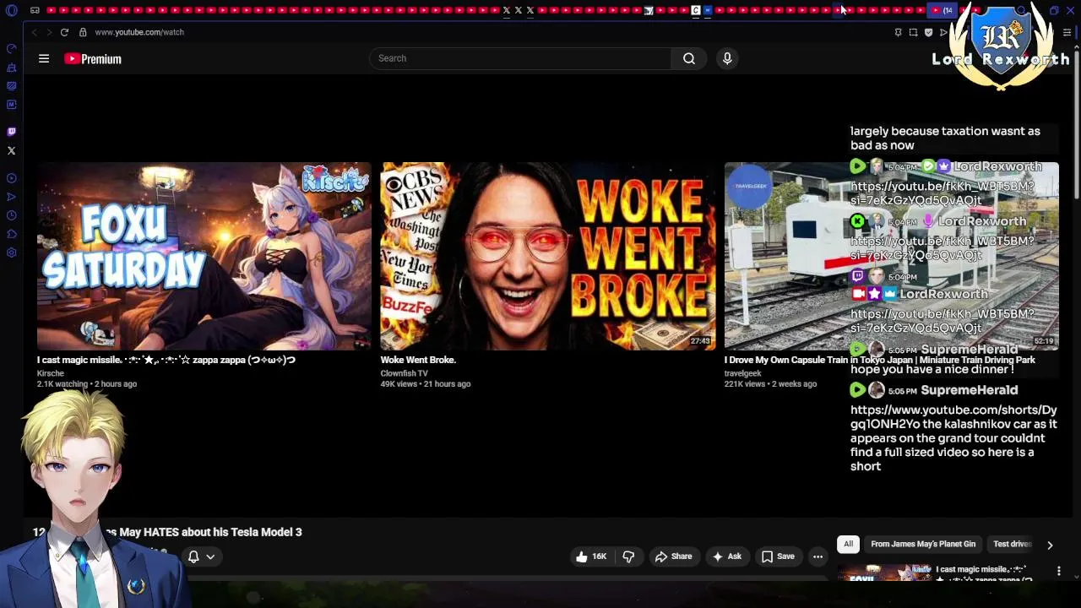Open the YouTube hamburger guide menu
The width and height of the screenshot is (1081, 608).
click(x=44, y=58)
